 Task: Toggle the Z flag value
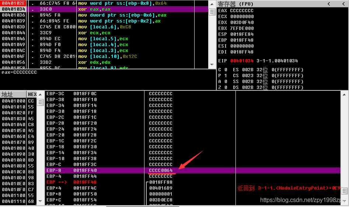point(226,87)
